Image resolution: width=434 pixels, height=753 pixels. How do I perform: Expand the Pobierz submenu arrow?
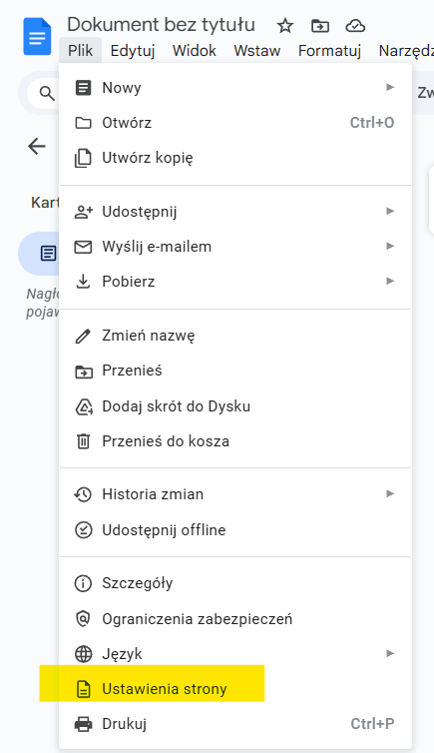click(x=390, y=281)
